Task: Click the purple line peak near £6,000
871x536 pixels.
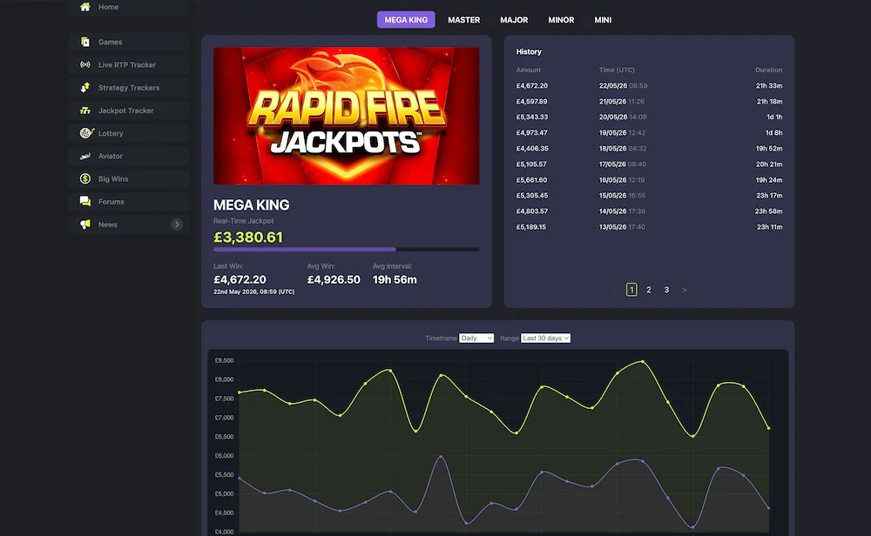Action: pyautogui.click(x=441, y=457)
